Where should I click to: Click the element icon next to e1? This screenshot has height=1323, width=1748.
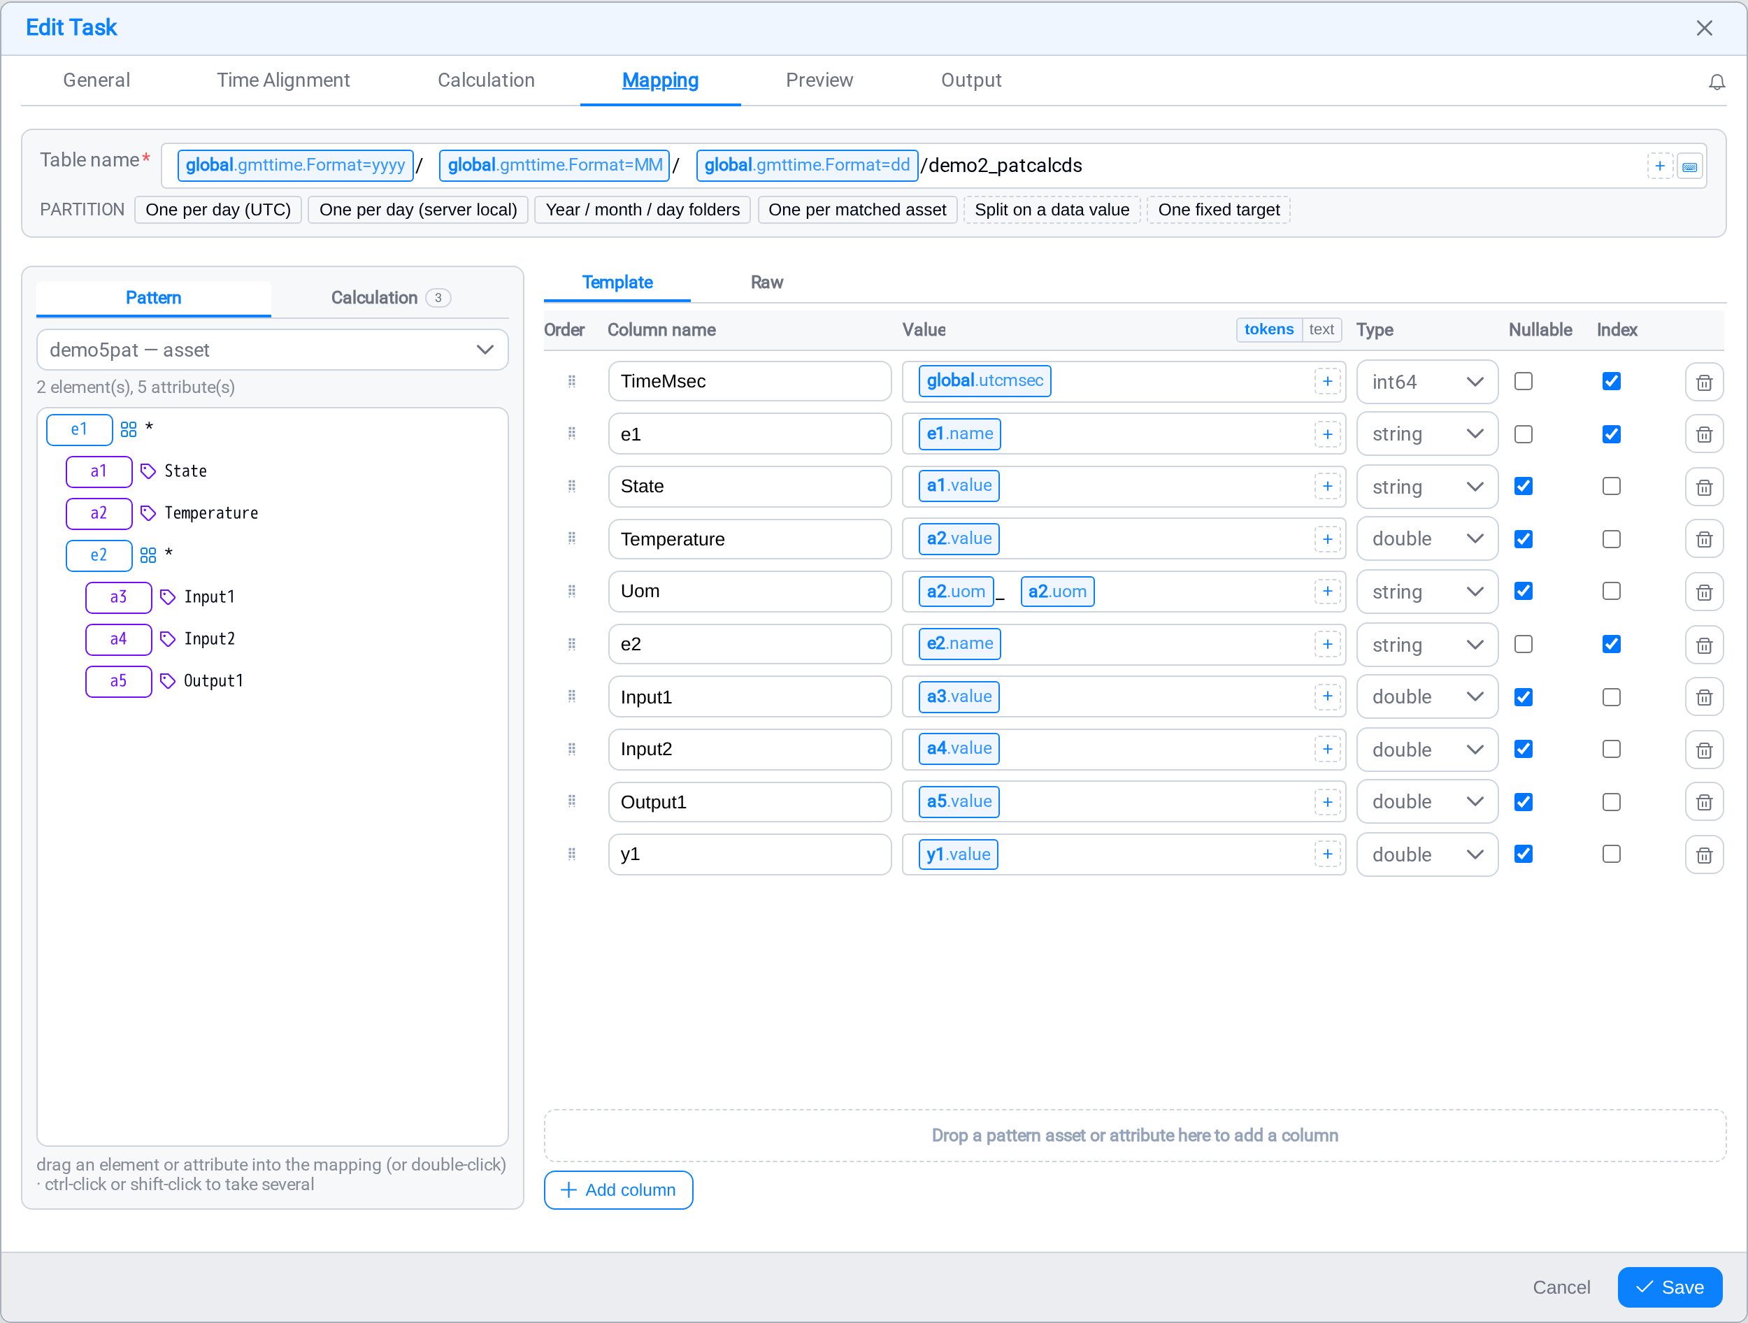point(128,429)
